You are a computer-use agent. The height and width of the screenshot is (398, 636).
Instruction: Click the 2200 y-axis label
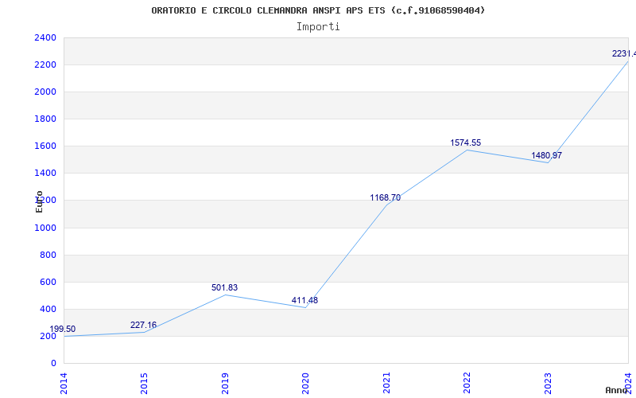click(x=45, y=65)
